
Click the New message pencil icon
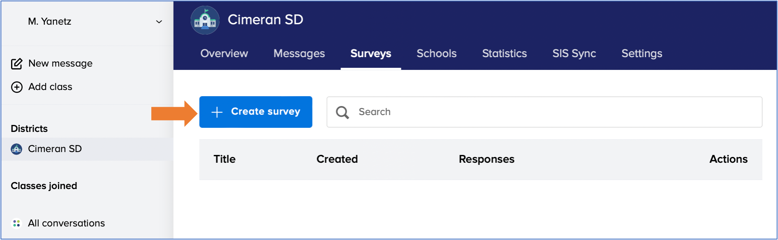(x=16, y=64)
